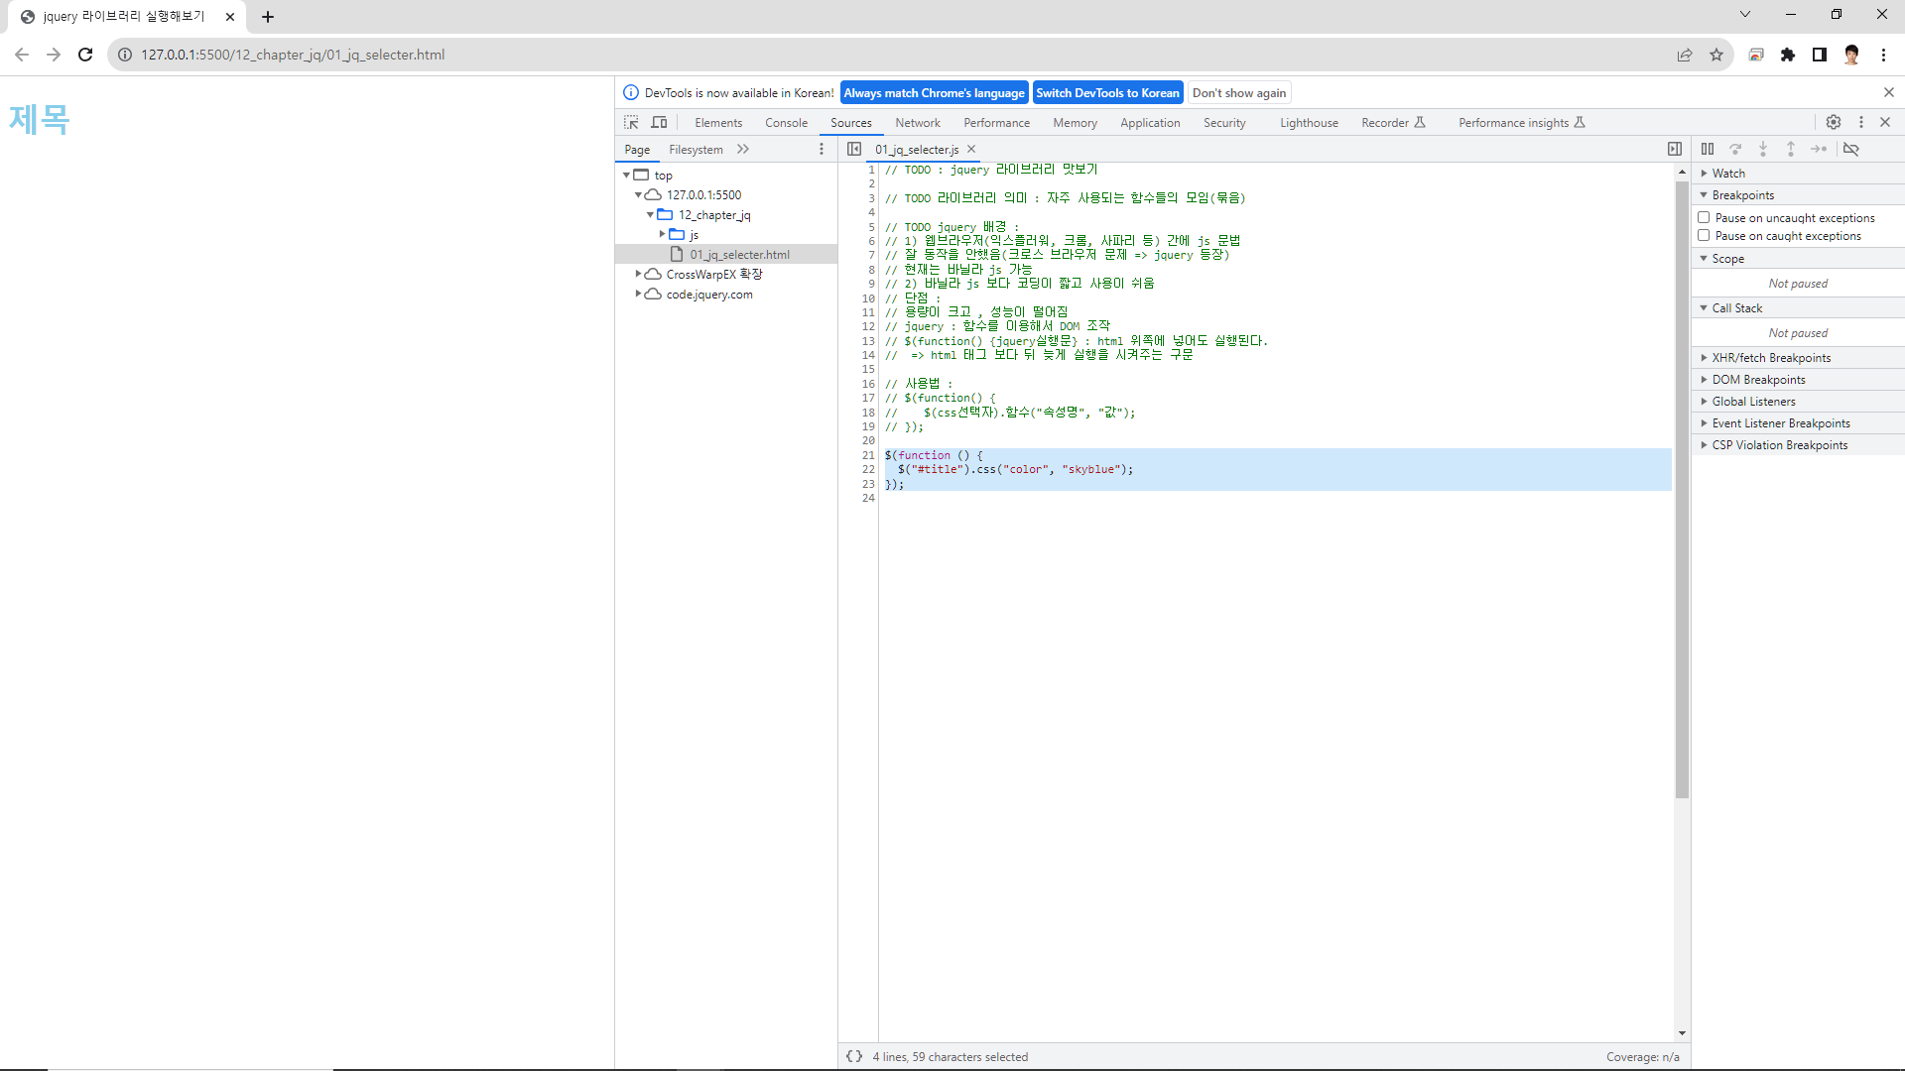The height and width of the screenshot is (1071, 1905).
Task: Hide the debugger sidebar icon
Action: [x=1675, y=149]
